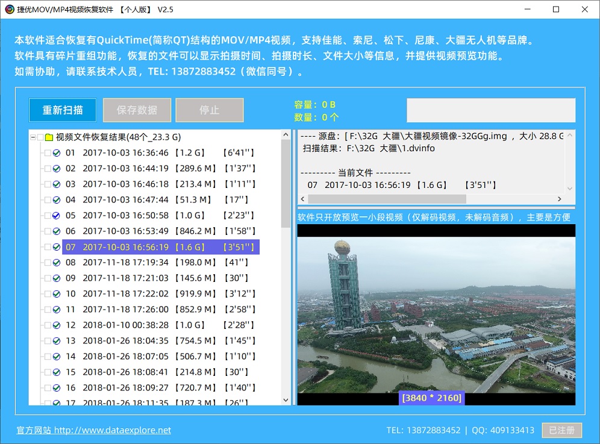Click the 容量: 0 B capacity text
600x444 pixels.
(x=315, y=104)
